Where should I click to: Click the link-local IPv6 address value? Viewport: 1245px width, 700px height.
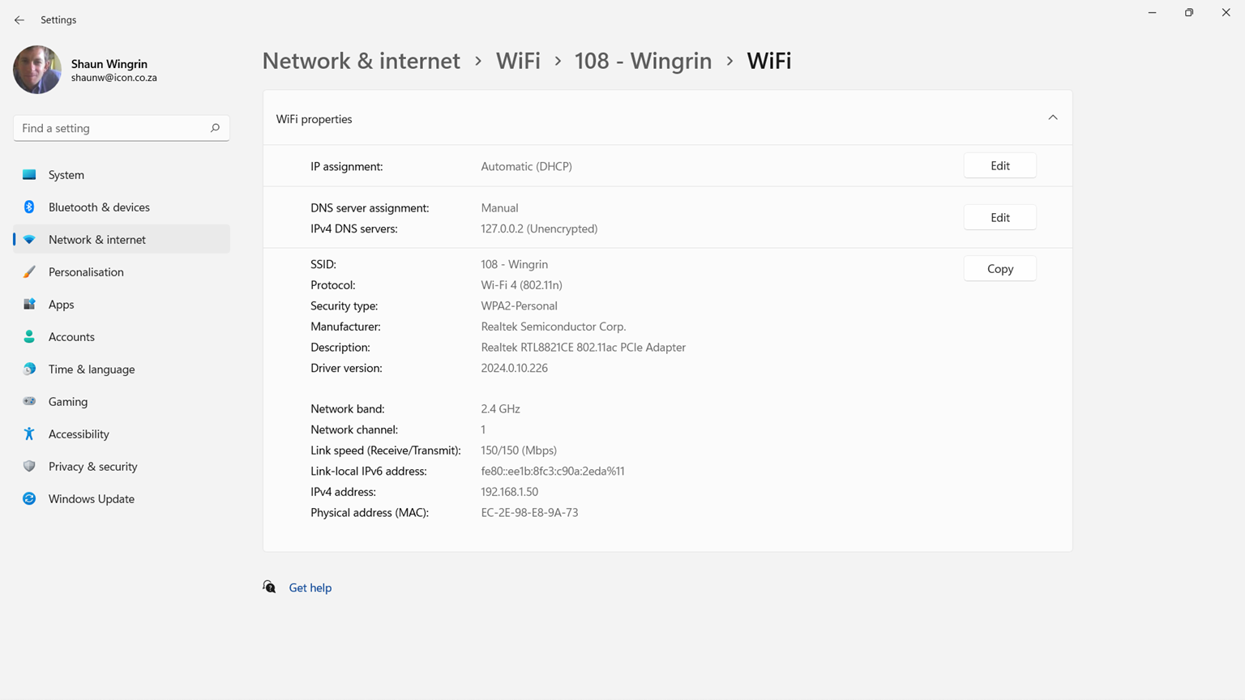[x=553, y=471]
